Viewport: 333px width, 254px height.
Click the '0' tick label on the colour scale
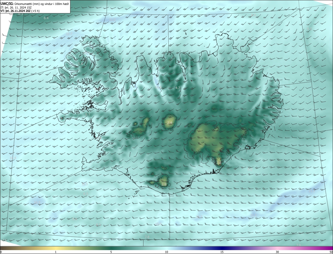tap(1, 252)
